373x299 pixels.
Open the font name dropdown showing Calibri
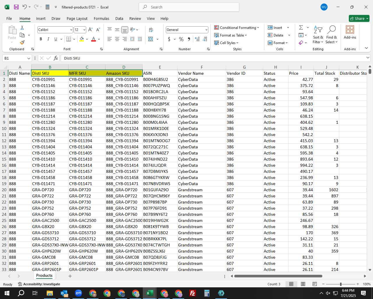[x=71, y=30]
